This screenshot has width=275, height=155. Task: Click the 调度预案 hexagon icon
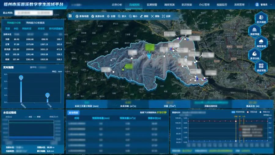click(x=255, y=30)
